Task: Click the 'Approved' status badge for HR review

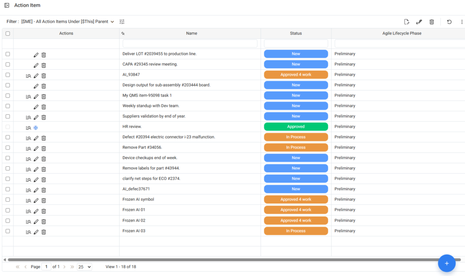Action: 296,127
